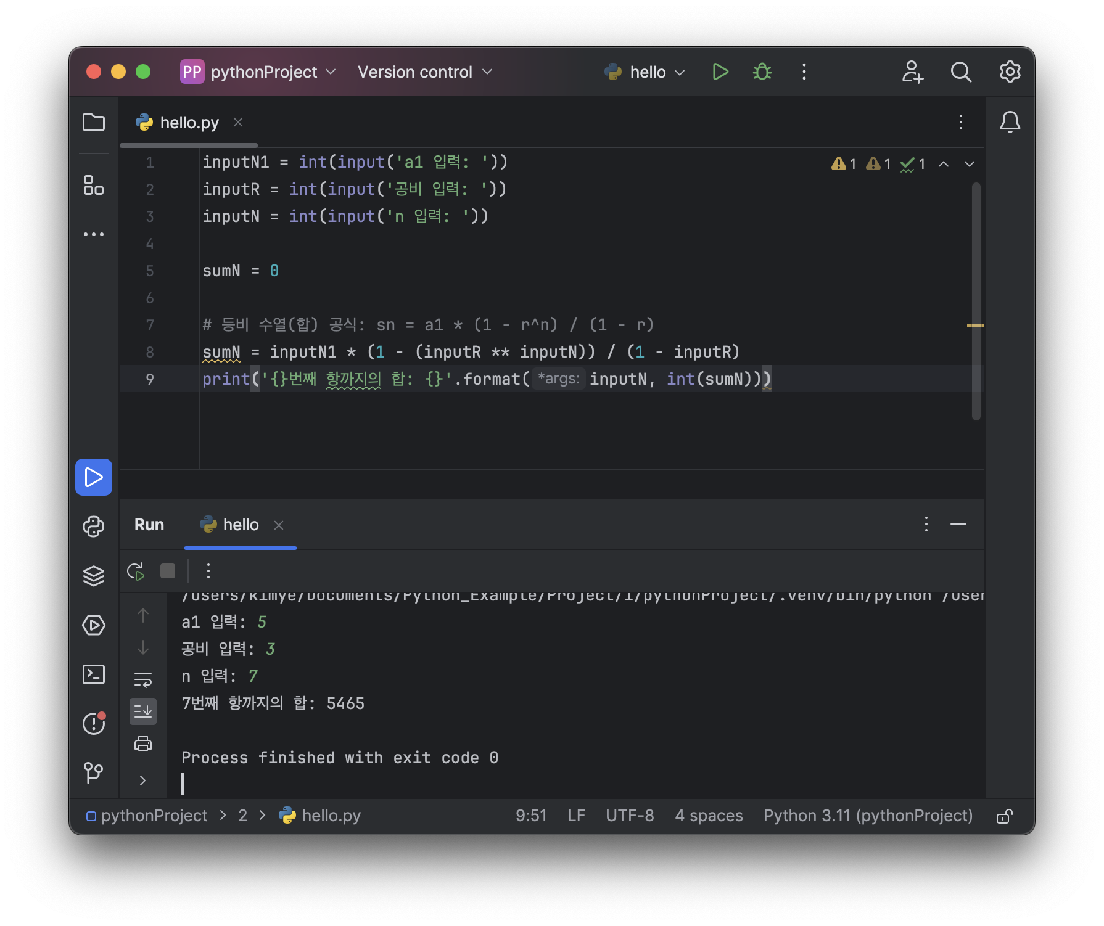1104x926 pixels.
Task: Print the console output
Action: [x=143, y=744]
